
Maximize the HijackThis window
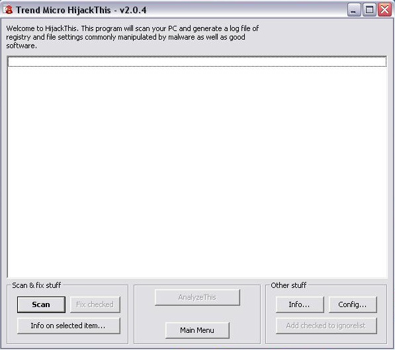[369, 10]
